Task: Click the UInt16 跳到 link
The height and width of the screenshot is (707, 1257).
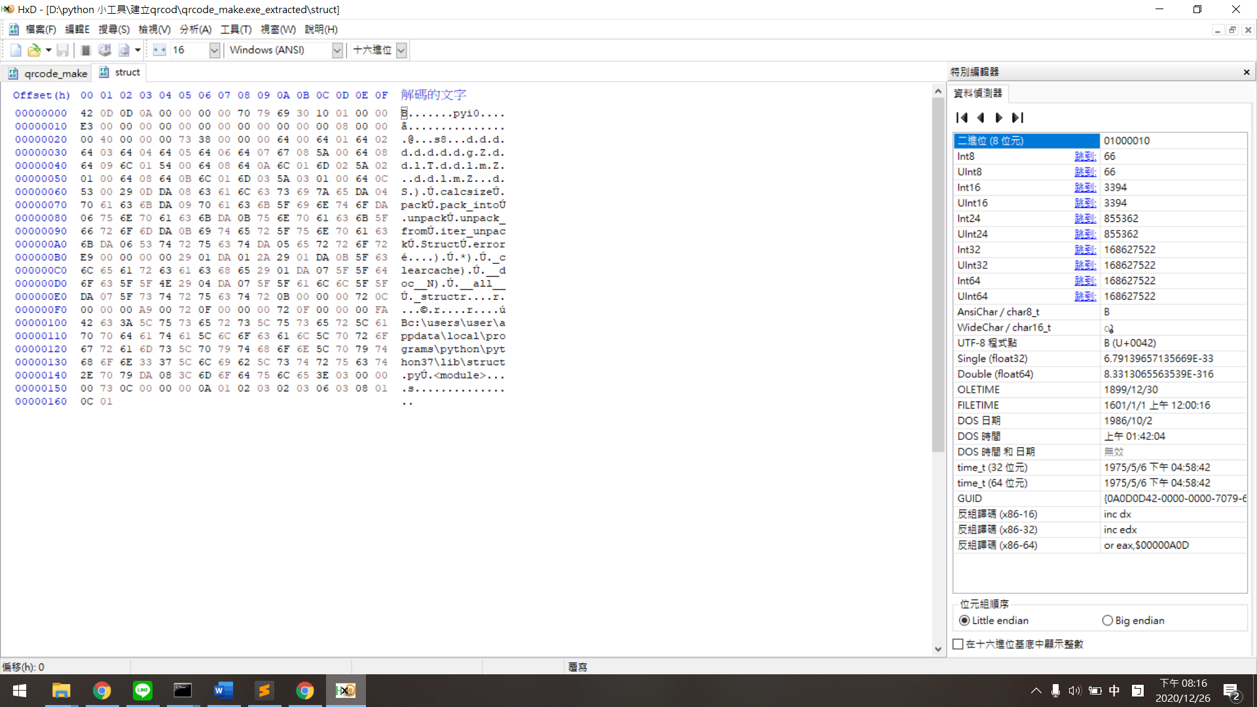Action: [1085, 203]
